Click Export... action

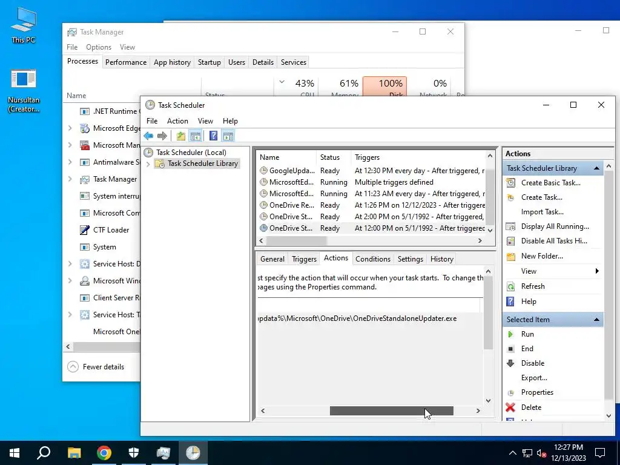point(534,378)
